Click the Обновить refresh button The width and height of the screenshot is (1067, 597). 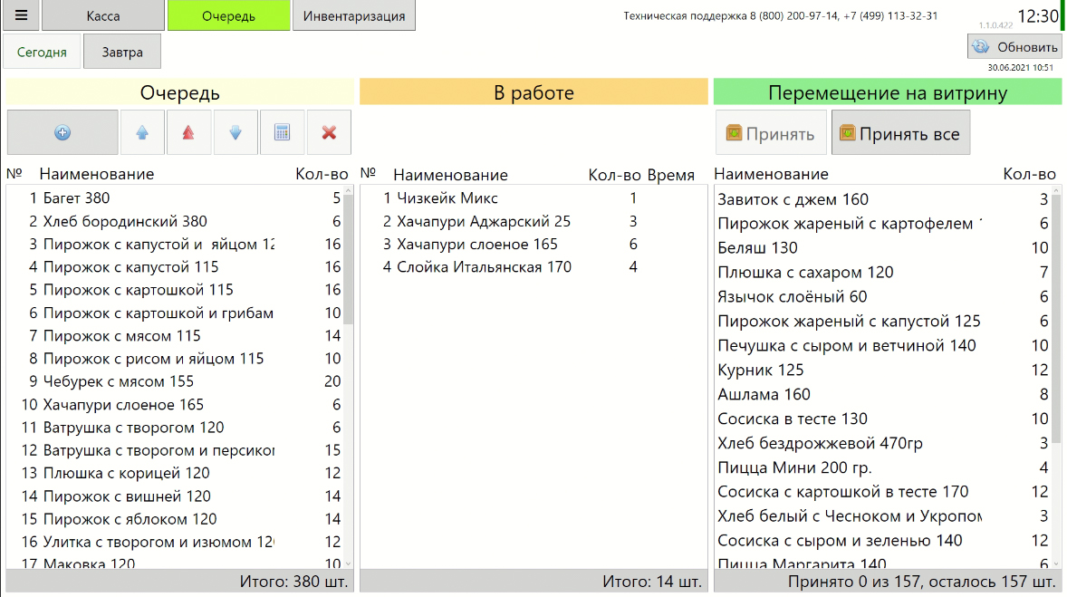(x=1014, y=47)
